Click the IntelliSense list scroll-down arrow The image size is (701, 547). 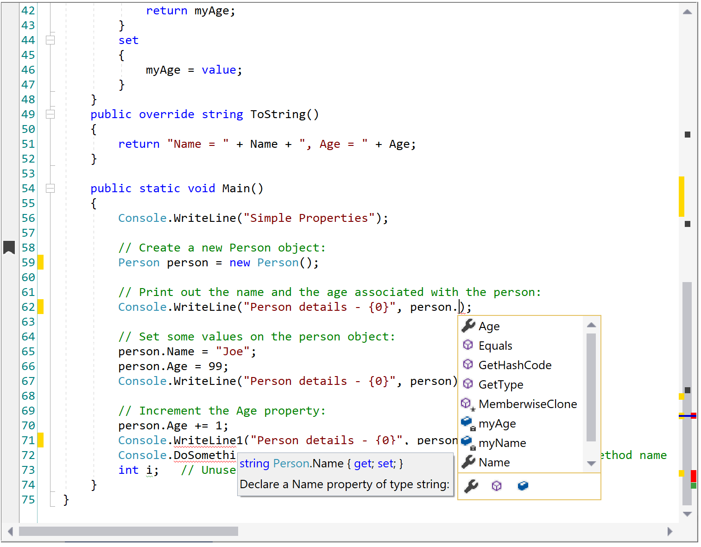(x=591, y=463)
